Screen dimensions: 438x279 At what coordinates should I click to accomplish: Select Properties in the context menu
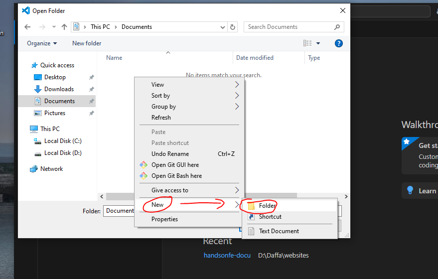pos(164,219)
